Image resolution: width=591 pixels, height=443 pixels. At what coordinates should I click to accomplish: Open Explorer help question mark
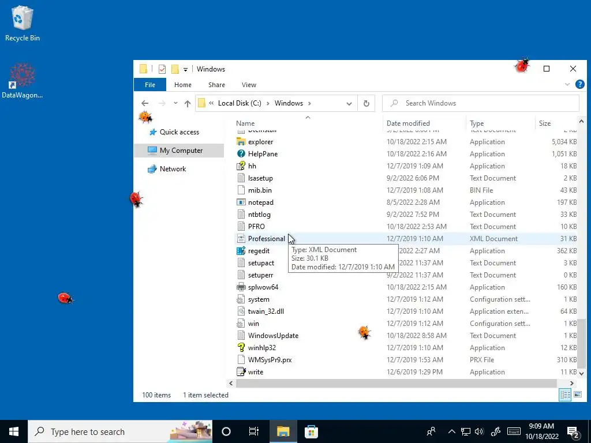coord(579,84)
